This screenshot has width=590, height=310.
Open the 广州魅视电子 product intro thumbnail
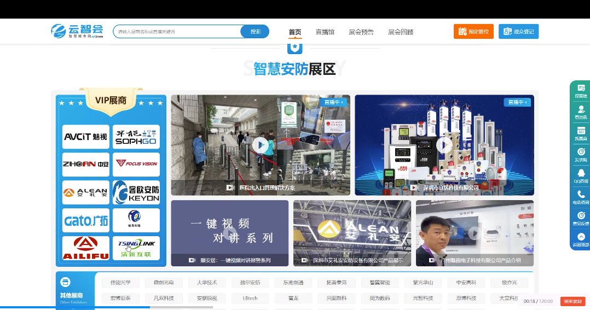[x=475, y=233]
